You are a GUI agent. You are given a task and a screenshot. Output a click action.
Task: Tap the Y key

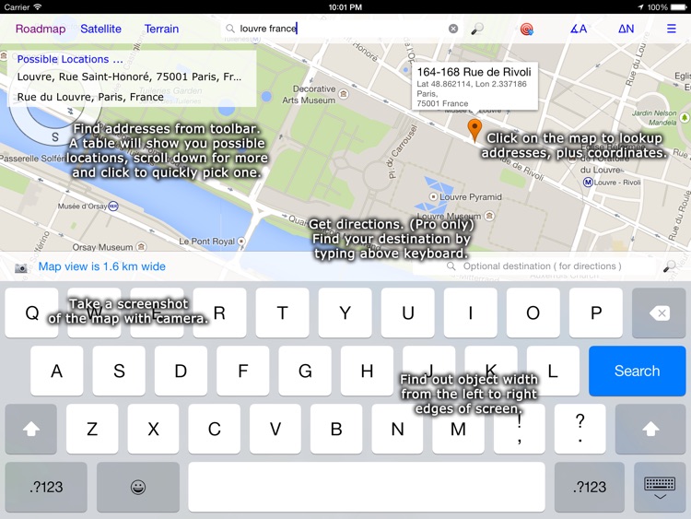pos(345,313)
